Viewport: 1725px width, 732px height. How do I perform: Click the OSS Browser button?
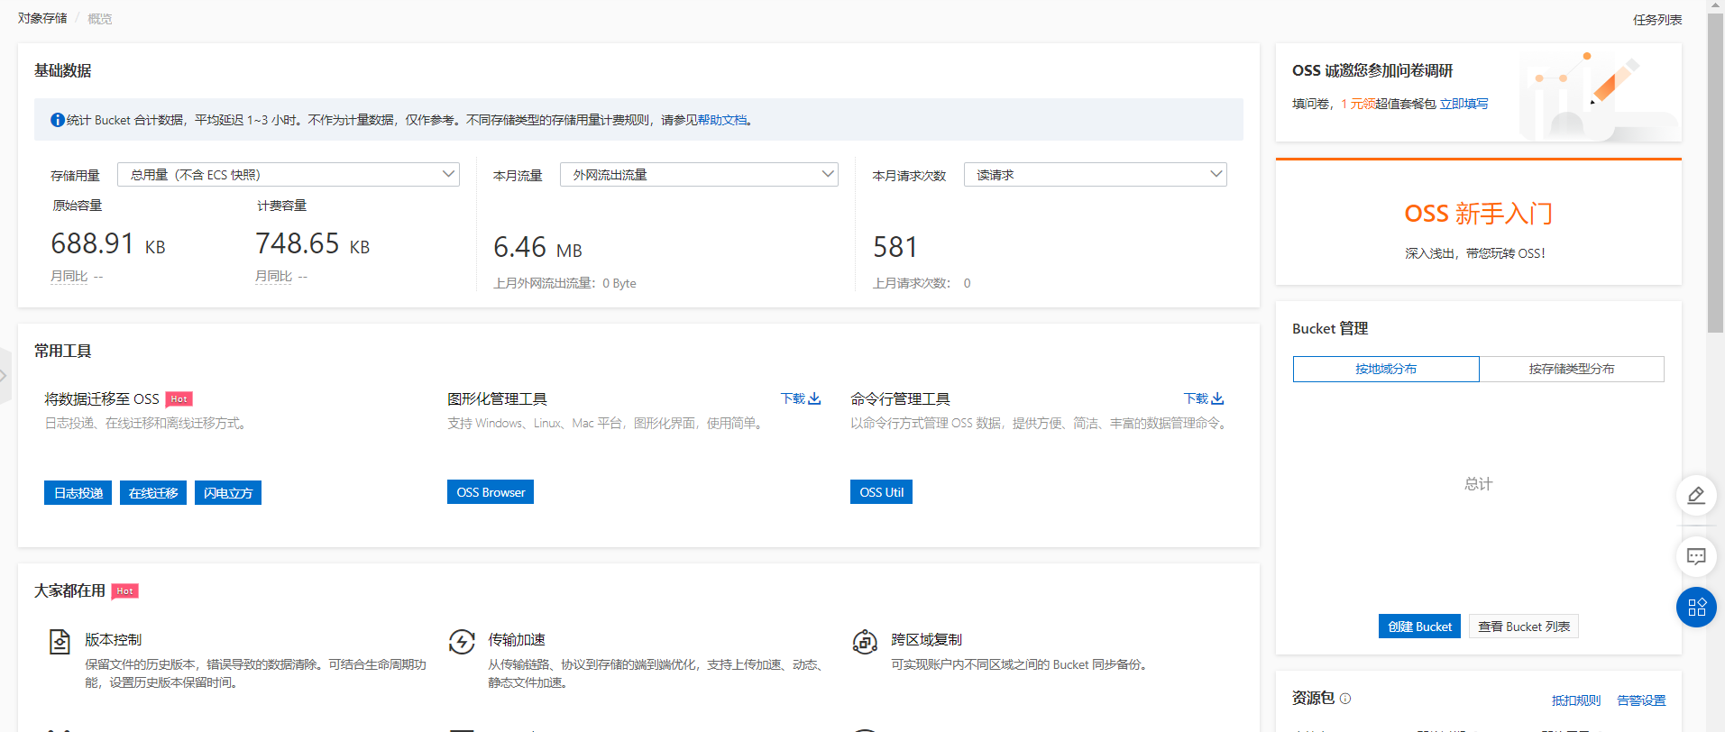491,492
